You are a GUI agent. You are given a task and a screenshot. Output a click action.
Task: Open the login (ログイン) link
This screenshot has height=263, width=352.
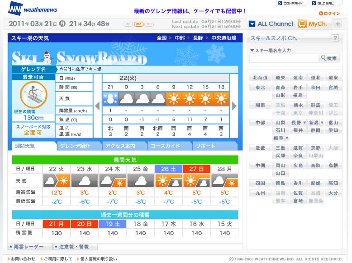pos(329,14)
